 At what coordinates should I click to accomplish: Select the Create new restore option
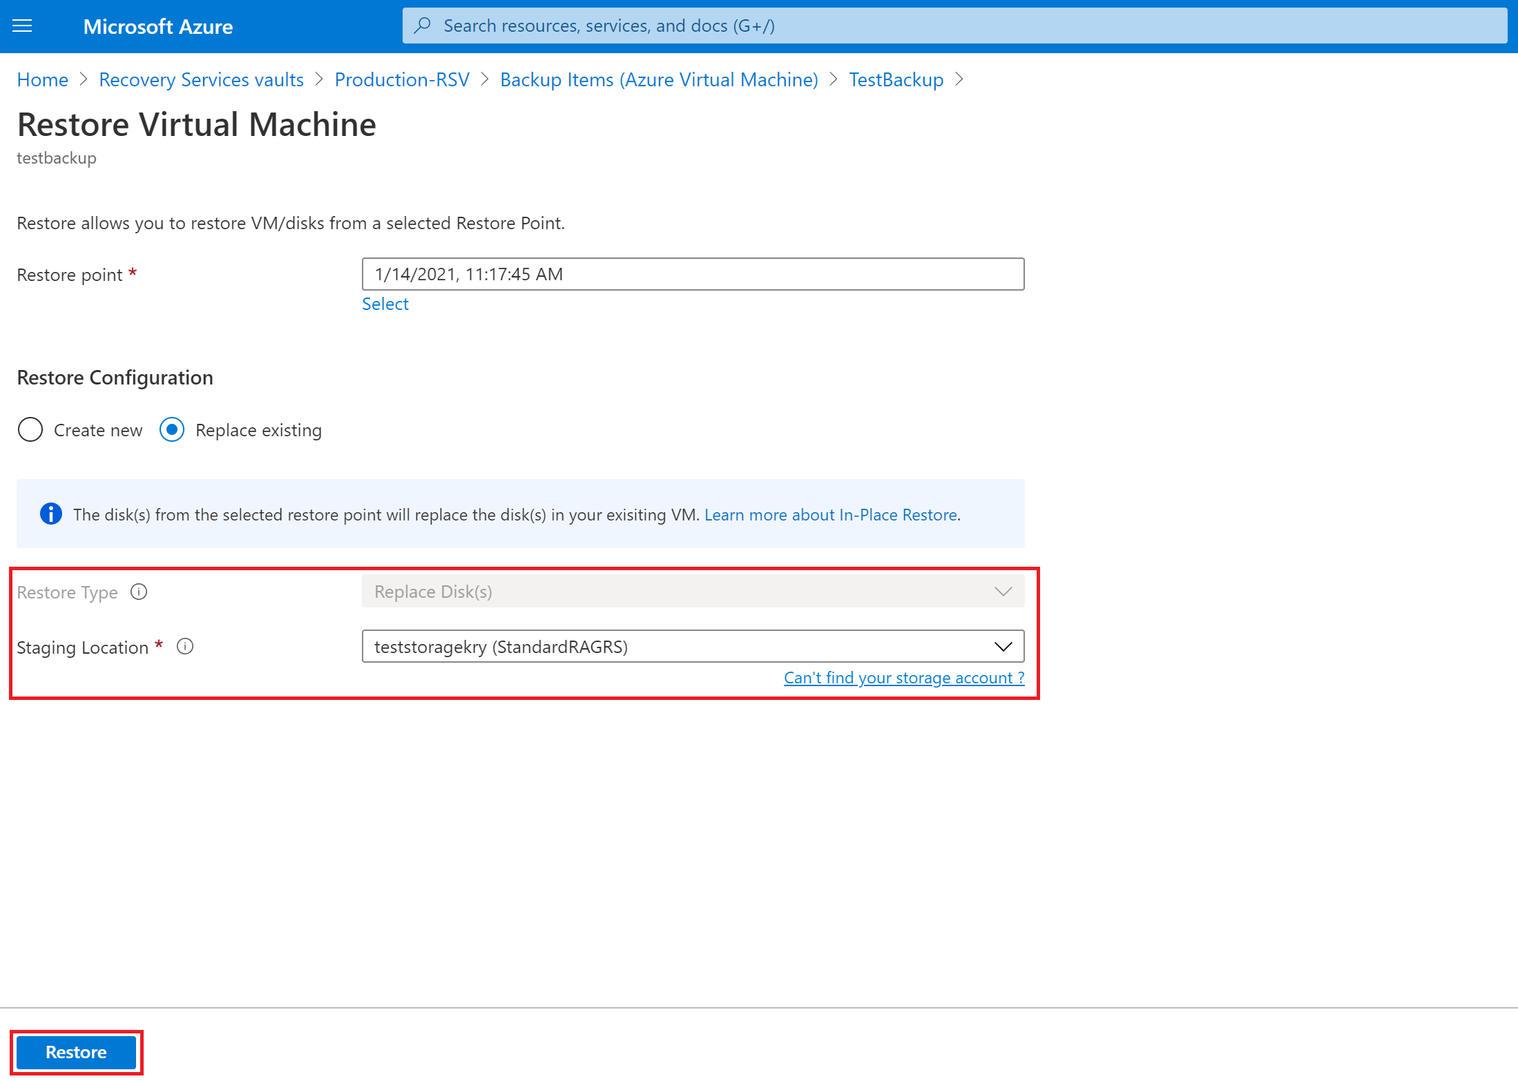point(30,429)
